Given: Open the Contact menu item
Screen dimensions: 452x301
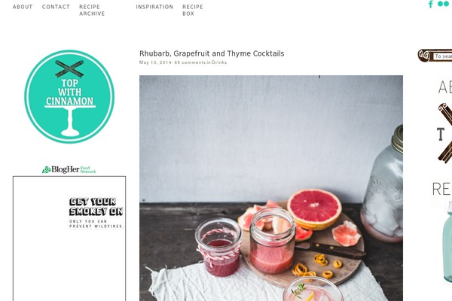Looking at the screenshot, I should [x=56, y=7].
